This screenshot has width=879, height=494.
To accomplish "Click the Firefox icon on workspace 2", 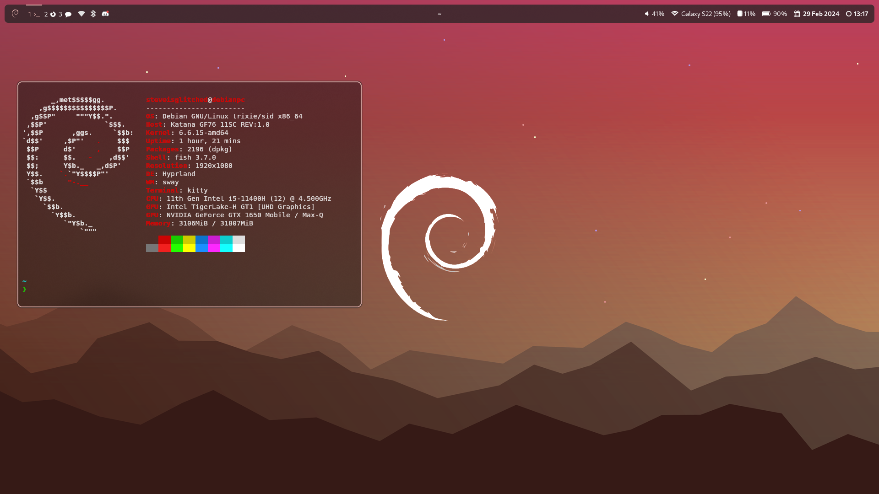I will 53,14.
